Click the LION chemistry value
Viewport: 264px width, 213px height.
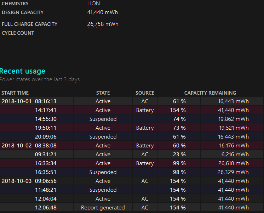pyautogui.click(x=93, y=4)
